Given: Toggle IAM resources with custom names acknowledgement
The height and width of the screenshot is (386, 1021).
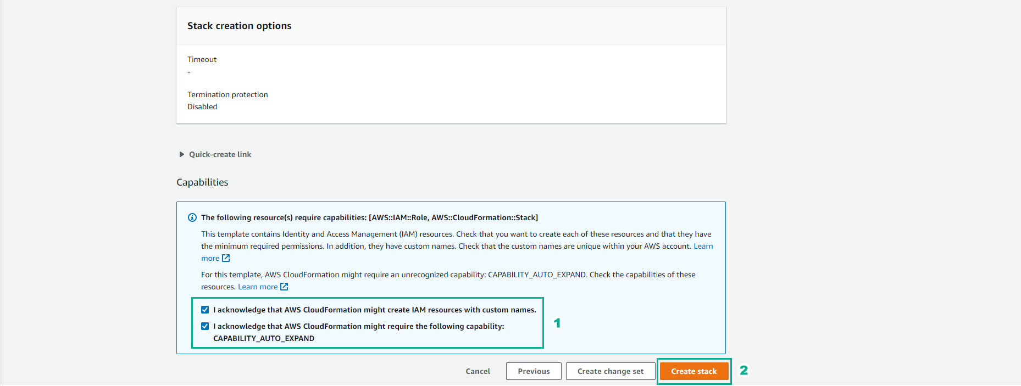Looking at the screenshot, I should coord(205,310).
